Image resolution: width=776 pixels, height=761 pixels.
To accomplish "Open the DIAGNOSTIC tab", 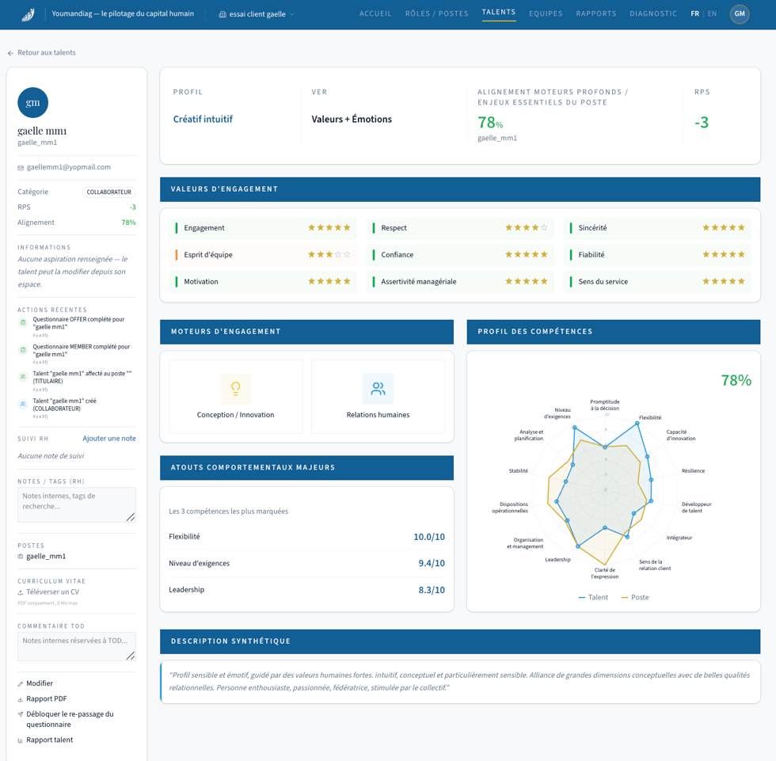I will (652, 13).
